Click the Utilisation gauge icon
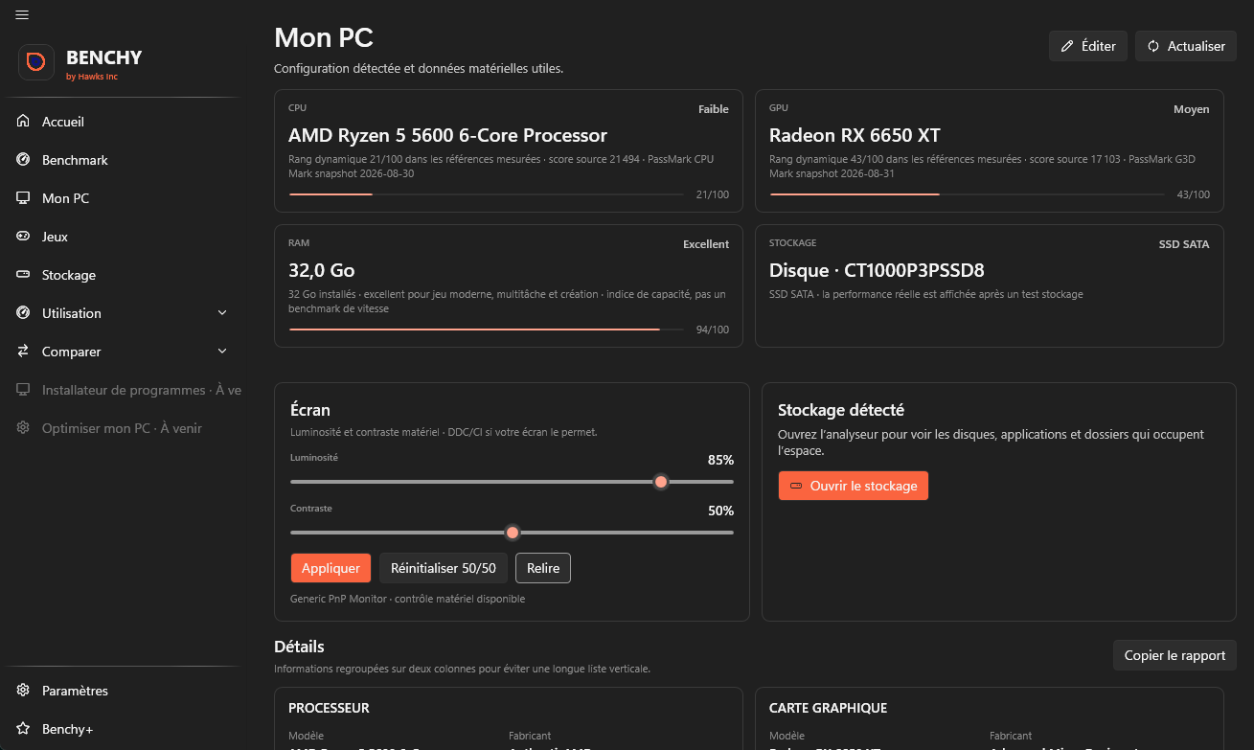 point(23,313)
